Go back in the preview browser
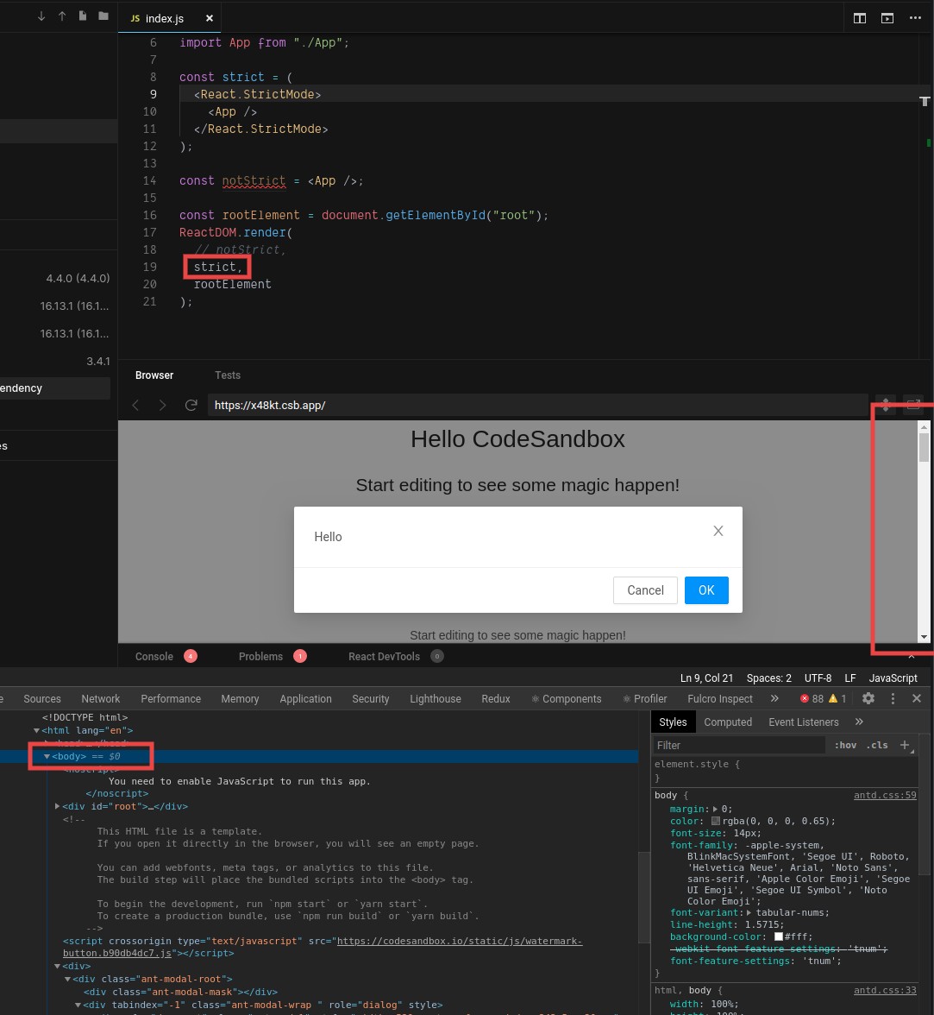The image size is (934, 1015). [135, 406]
